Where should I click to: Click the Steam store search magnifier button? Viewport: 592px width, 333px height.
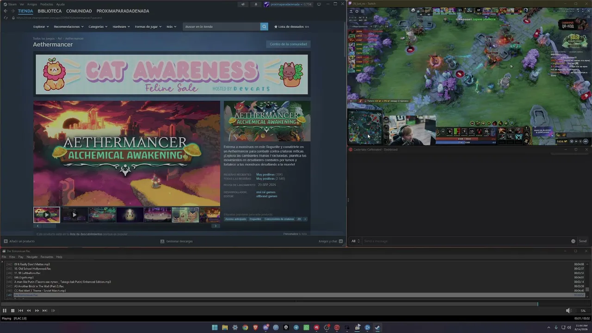tap(264, 27)
